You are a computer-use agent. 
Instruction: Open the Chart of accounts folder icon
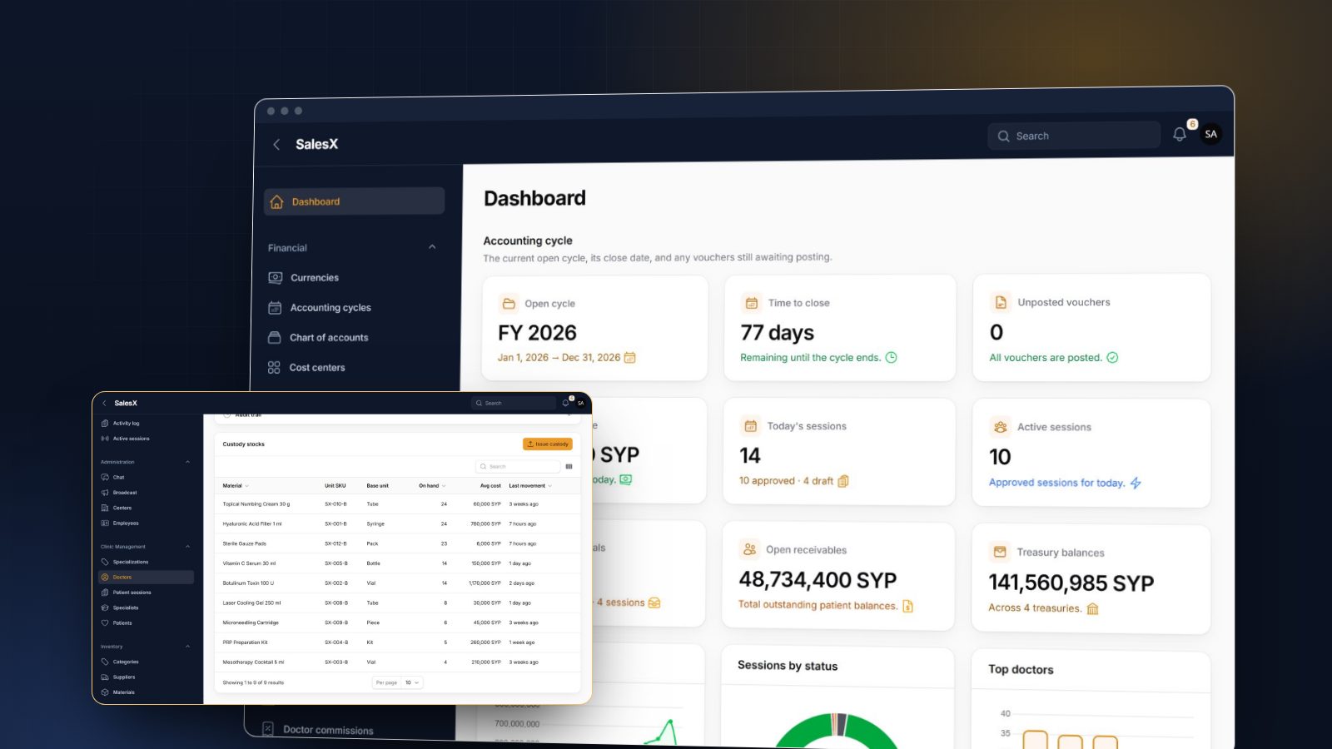(274, 338)
